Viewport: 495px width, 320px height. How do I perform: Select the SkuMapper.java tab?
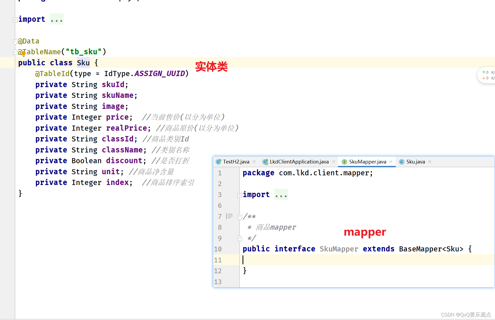pos(367,162)
